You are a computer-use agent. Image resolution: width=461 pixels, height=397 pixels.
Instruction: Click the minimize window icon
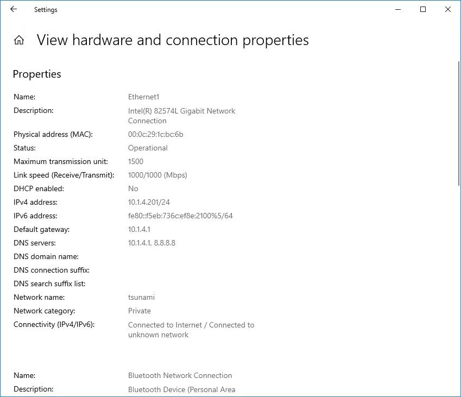tap(398, 9)
